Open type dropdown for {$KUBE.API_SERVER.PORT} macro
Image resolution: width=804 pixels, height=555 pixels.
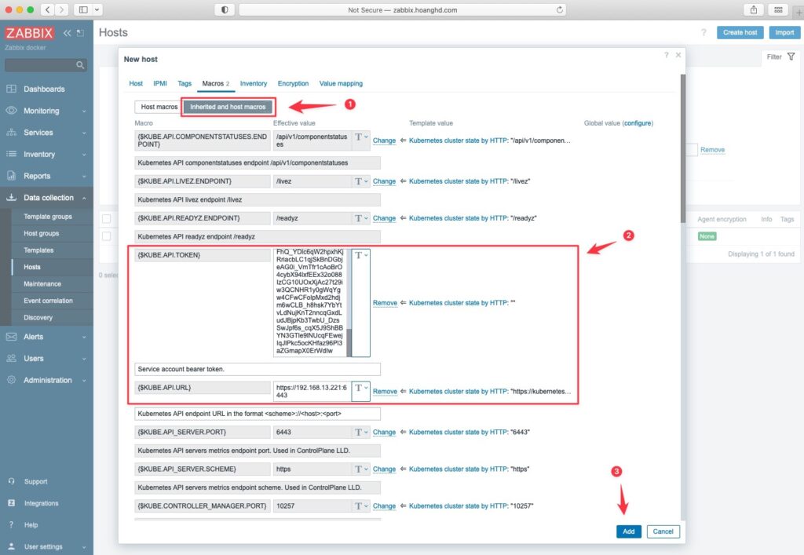coord(361,432)
